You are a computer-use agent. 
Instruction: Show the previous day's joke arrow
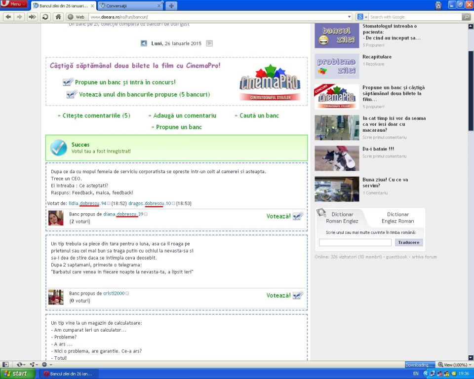[x=144, y=43]
